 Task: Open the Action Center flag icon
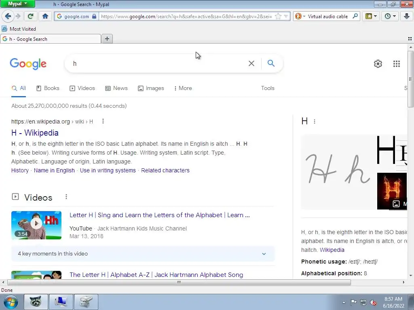coord(353,302)
